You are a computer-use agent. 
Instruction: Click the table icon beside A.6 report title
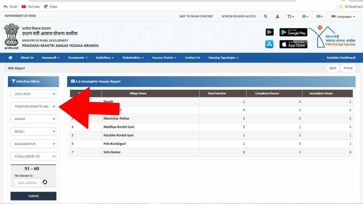[x=73, y=81]
